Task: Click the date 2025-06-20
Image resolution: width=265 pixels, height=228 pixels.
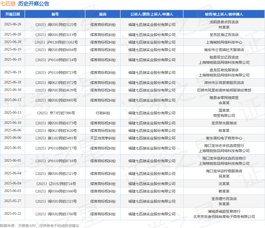Action: 13,42
